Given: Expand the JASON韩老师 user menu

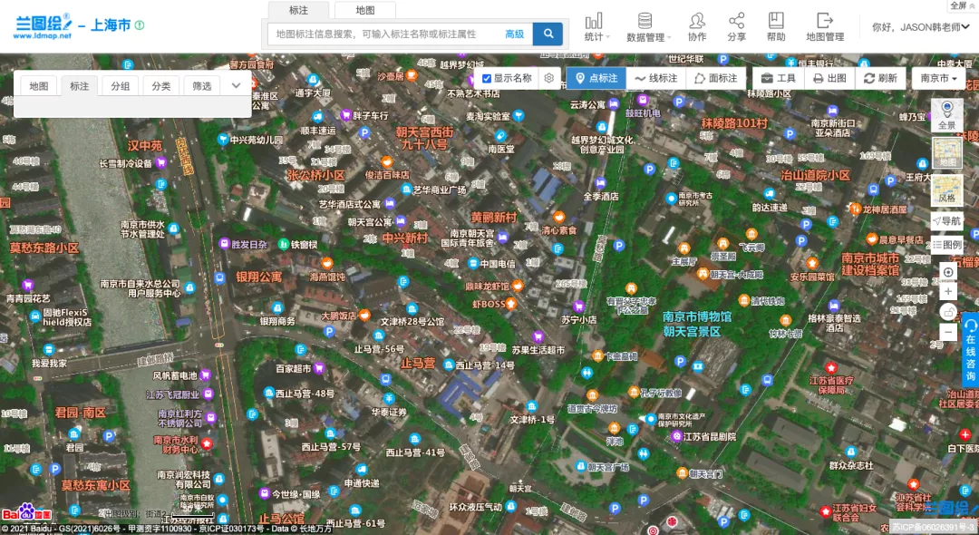Looking at the screenshot, I should coord(921,27).
